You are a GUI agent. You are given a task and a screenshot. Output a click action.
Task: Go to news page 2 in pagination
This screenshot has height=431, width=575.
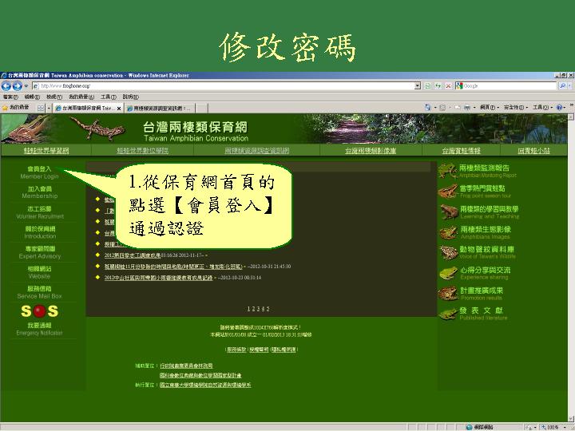[x=253, y=309]
